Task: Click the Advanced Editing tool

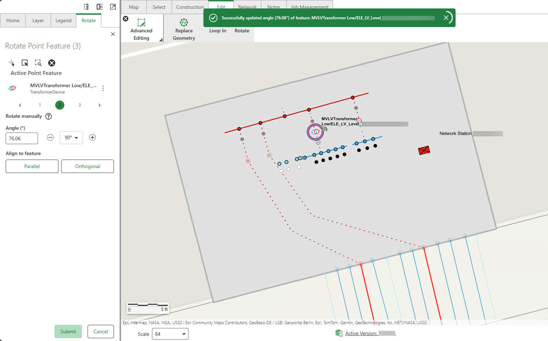Action: pyautogui.click(x=141, y=30)
